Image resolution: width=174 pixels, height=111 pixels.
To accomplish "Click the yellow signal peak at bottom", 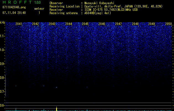I will (x=57, y=109).
